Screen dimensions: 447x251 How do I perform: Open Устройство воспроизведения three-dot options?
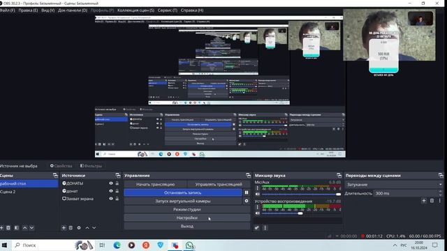(258, 207)
